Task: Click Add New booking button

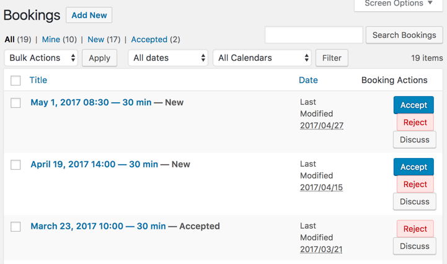Action: pyautogui.click(x=89, y=15)
